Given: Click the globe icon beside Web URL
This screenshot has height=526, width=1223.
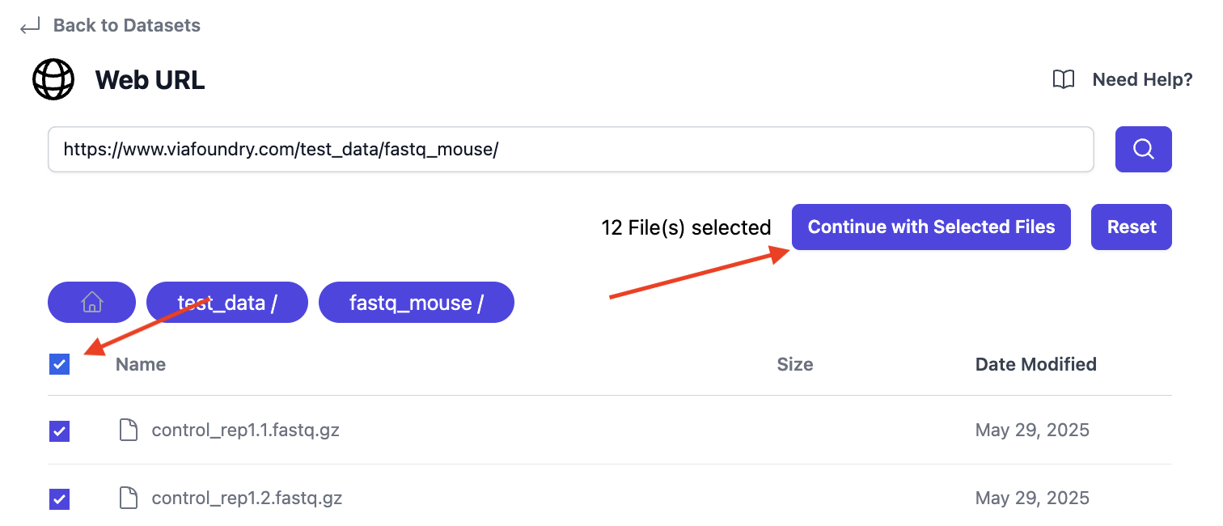Looking at the screenshot, I should point(53,79).
